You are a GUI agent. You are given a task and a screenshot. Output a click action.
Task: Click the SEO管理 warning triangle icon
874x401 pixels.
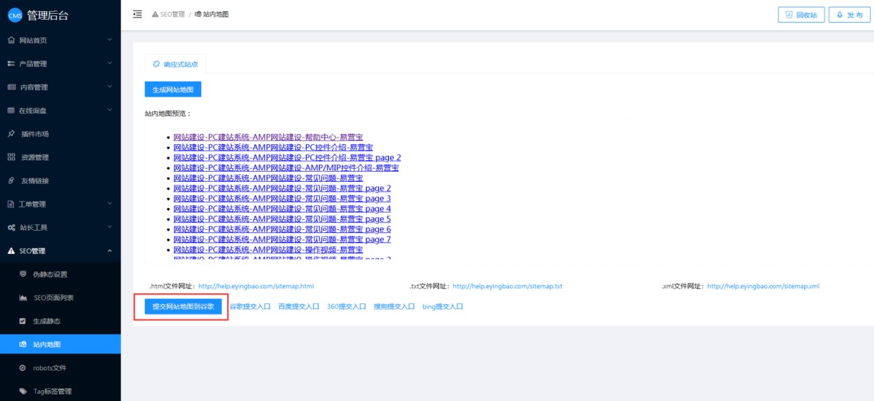coord(11,250)
